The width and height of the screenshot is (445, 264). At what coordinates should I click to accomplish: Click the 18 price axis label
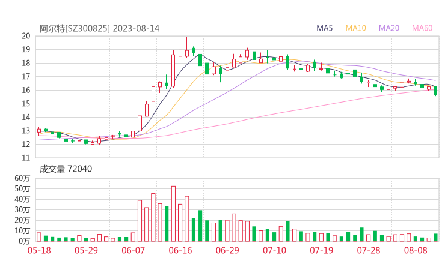(26, 63)
